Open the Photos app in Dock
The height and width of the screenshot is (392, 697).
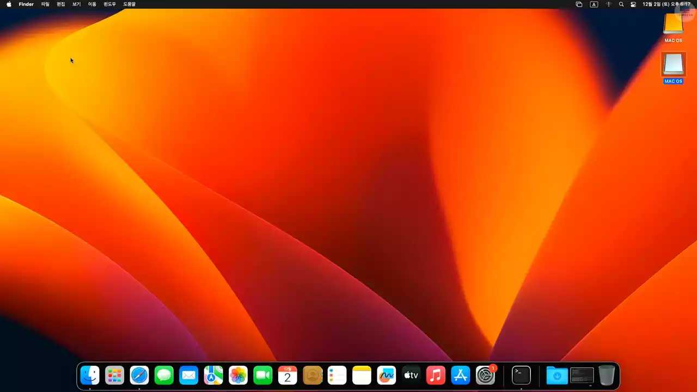tap(238, 375)
